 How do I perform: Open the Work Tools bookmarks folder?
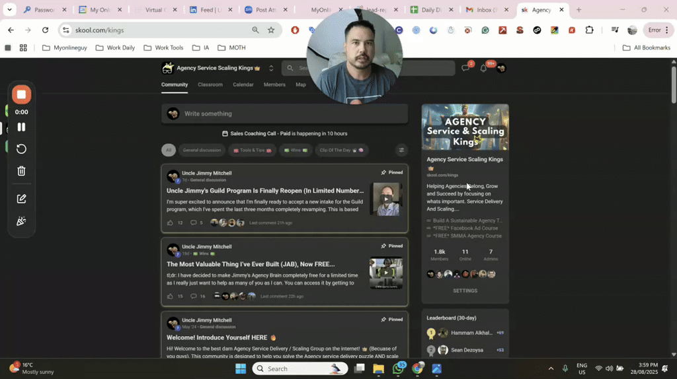pos(164,48)
